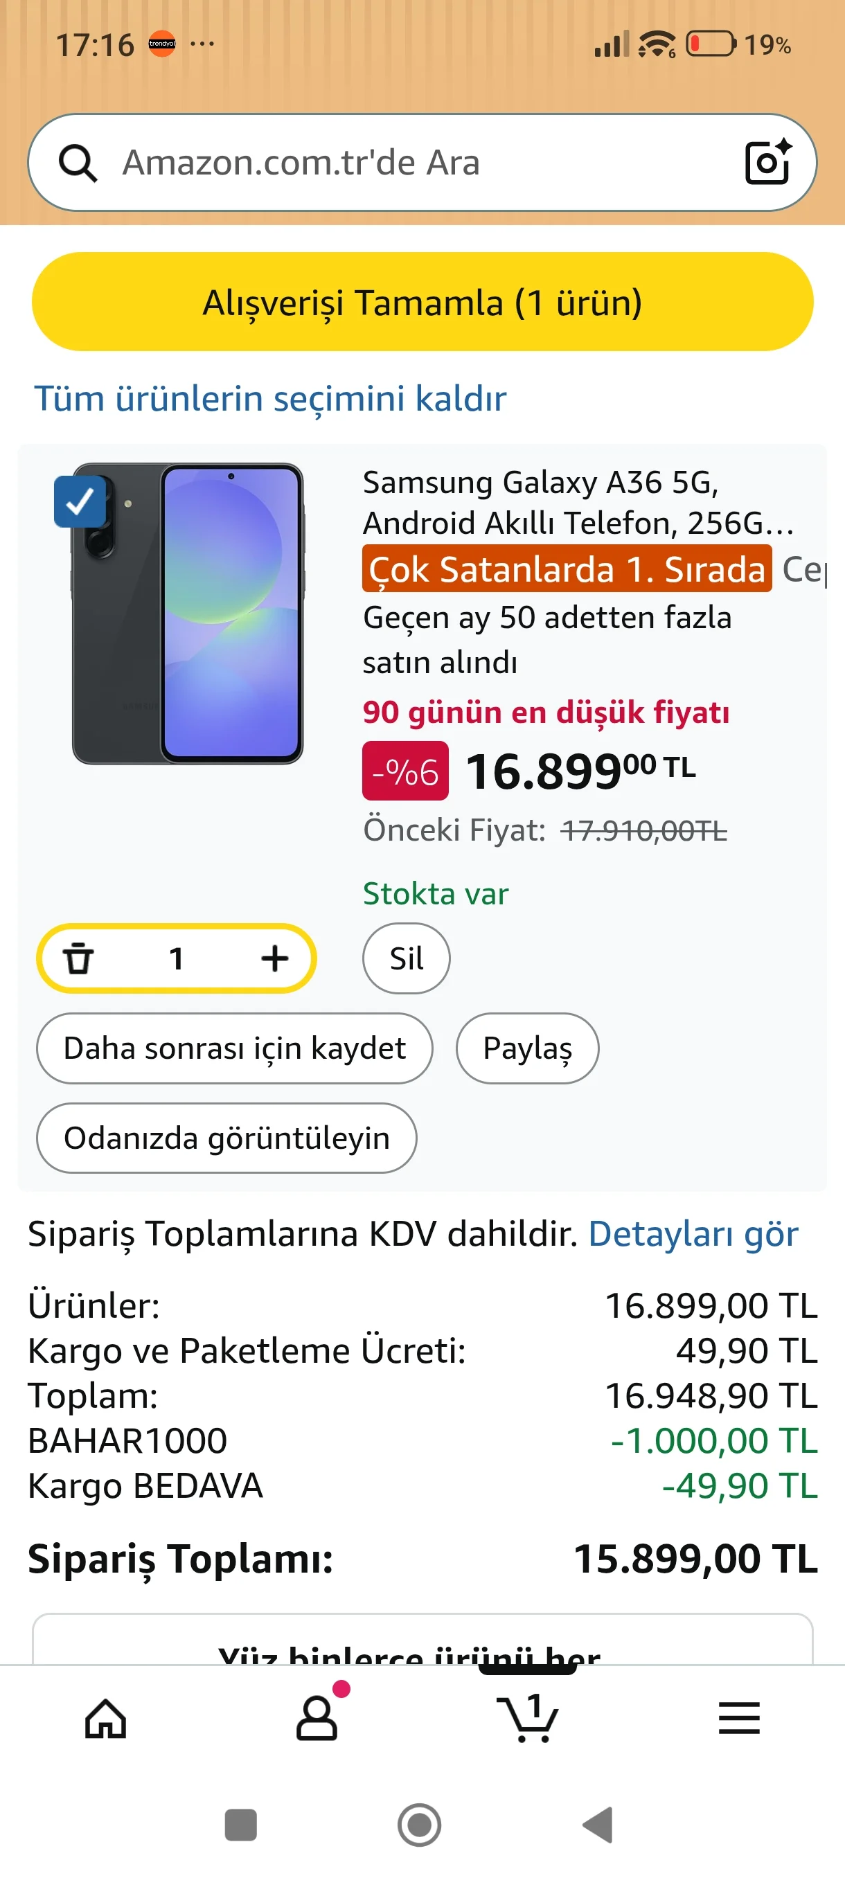Open the hamburger menu icon

coord(738,1718)
